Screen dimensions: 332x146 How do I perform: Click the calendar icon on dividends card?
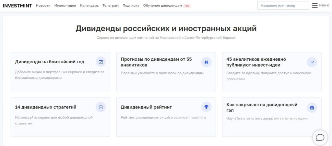point(101,62)
